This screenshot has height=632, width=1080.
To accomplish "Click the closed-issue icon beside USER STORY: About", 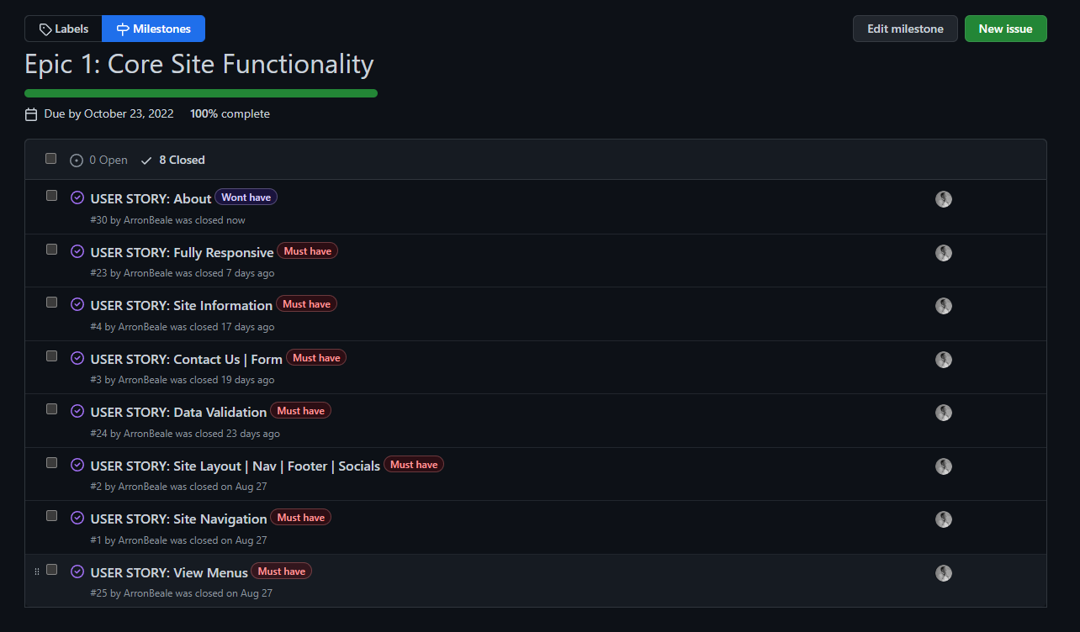I will (x=77, y=198).
